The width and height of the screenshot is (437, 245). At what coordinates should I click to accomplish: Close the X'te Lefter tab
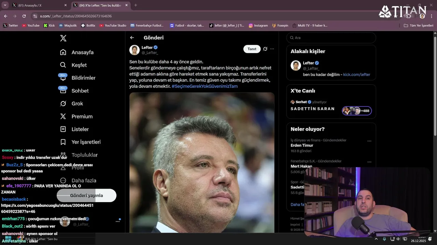(x=127, y=5)
